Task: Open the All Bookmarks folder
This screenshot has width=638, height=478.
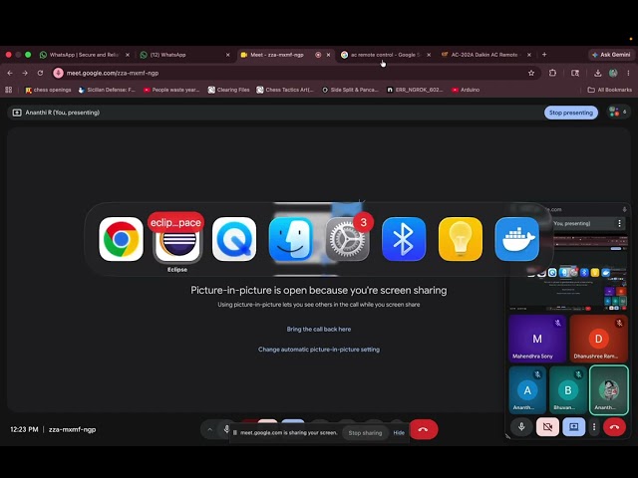Action: [609, 90]
